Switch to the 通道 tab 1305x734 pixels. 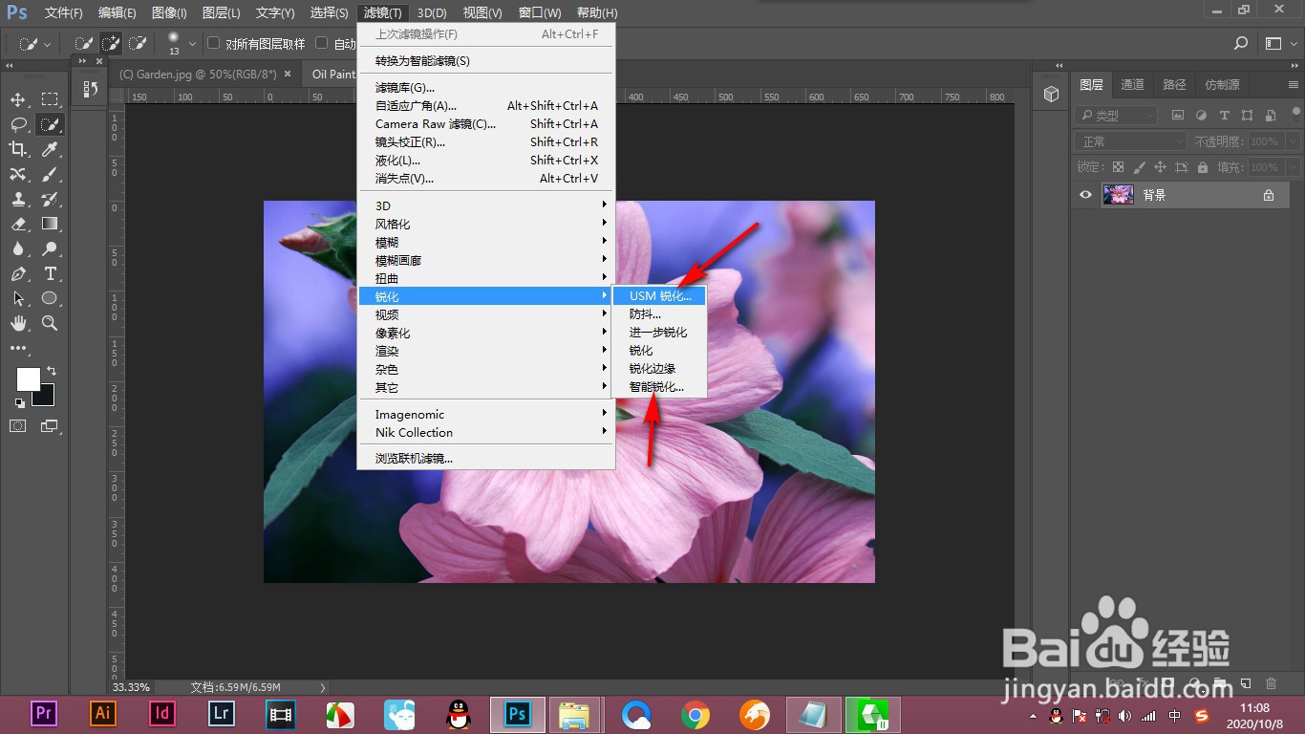pos(1132,84)
